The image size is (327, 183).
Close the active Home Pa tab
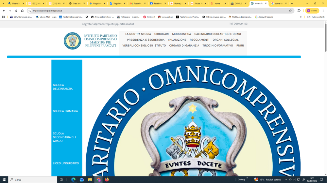pyautogui.click(x=266, y=3)
